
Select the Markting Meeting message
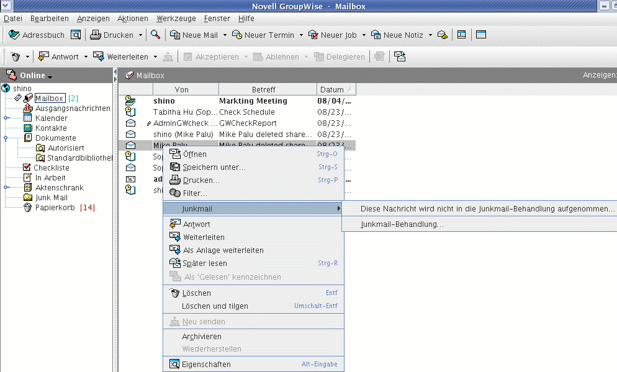coord(237,101)
